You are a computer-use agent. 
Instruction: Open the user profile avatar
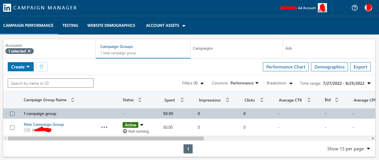[368, 8]
